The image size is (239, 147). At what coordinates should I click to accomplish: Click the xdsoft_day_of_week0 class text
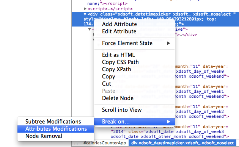200,71
